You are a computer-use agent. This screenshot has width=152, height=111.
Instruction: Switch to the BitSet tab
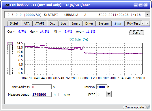click(14, 23)
